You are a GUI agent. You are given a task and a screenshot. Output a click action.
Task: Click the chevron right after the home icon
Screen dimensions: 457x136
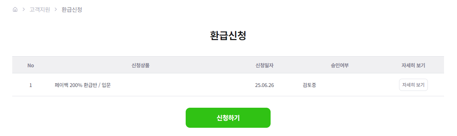coord(23,10)
